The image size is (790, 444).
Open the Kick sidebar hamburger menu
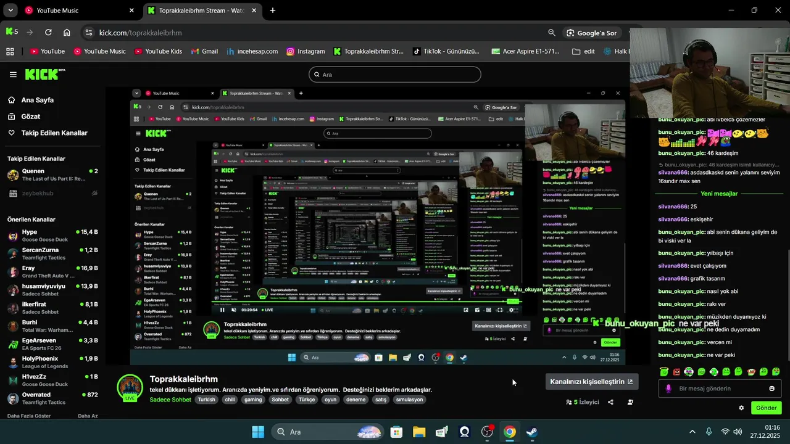pyautogui.click(x=13, y=75)
